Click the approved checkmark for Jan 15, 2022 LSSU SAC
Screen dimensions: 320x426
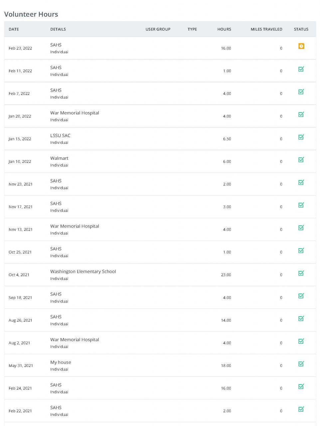(301, 137)
